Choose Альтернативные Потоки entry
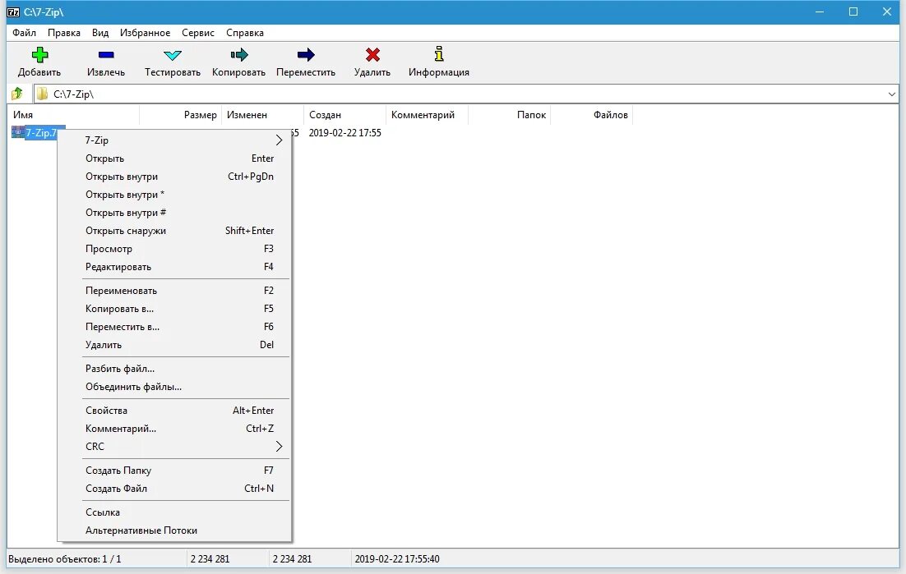 tap(174, 530)
